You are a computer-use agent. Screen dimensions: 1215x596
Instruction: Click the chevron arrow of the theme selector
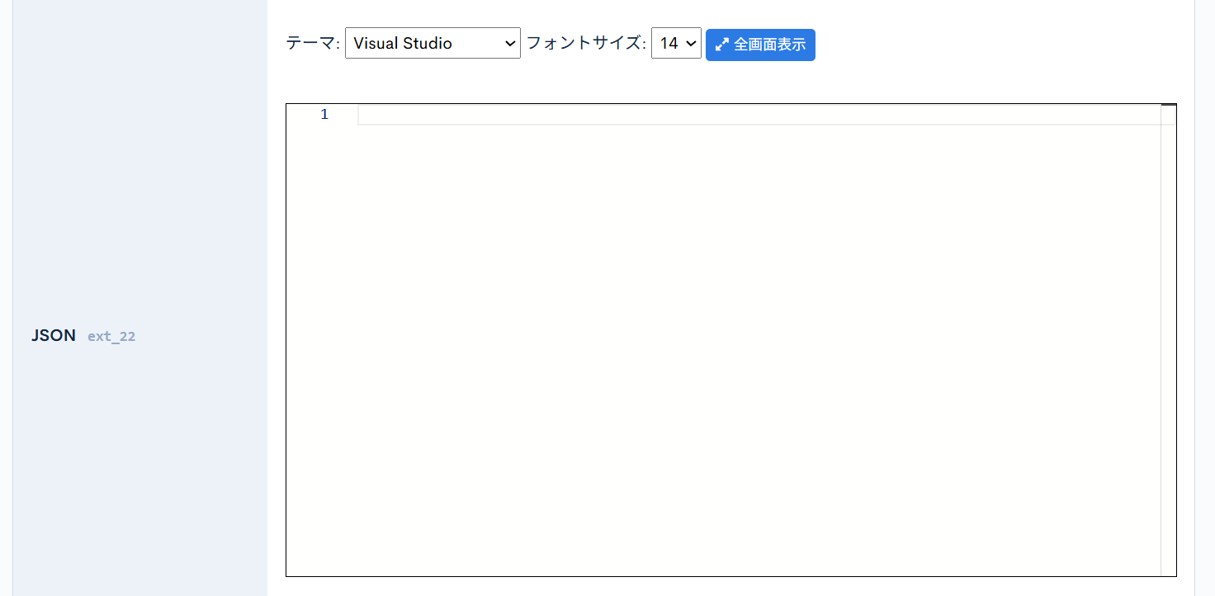(x=509, y=44)
